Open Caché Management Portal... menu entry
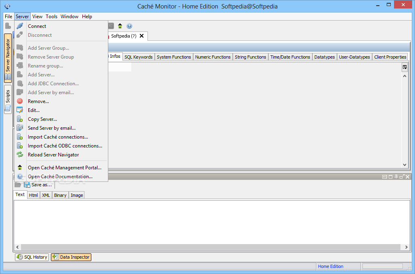This screenshot has height=274, width=415. click(x=61, y=168)
